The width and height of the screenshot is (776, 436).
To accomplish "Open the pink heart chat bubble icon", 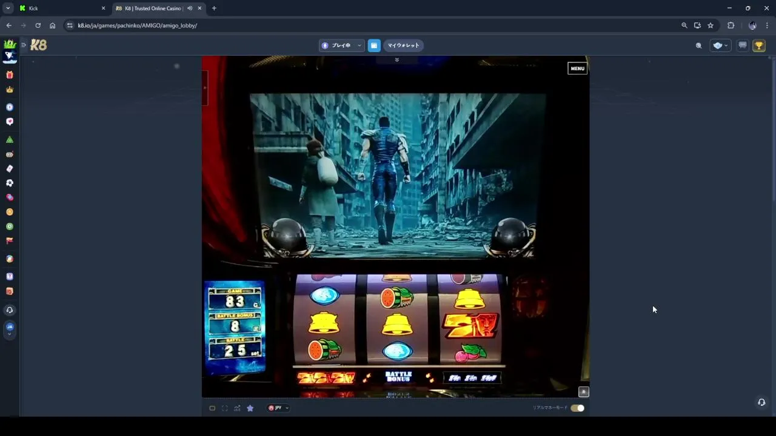I will pyautogui.click(x=9, y=122).
